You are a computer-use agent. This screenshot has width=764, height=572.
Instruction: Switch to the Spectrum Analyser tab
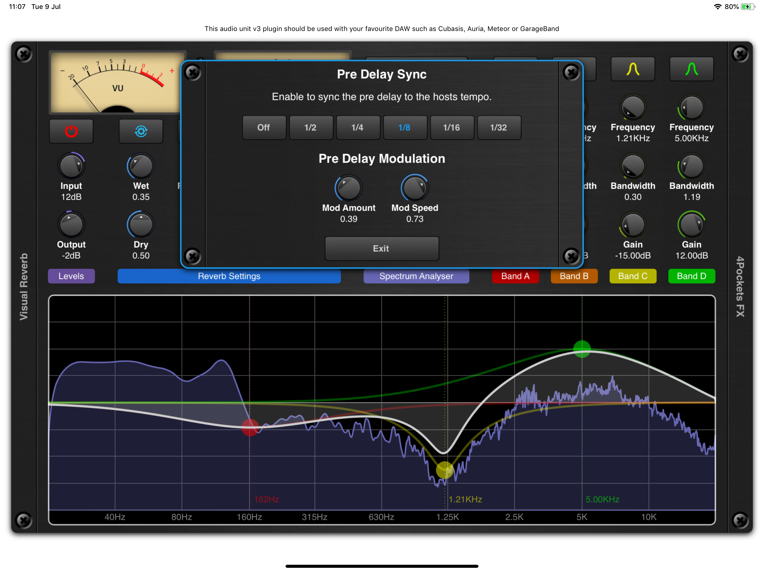416,276
